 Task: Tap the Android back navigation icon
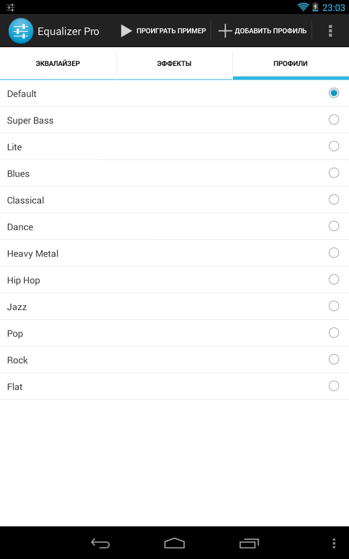click(100, 543)
